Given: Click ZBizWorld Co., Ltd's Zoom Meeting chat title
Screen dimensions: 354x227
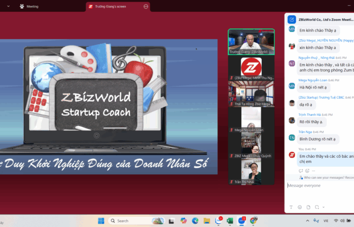Looking at the screenshot, I should pos(326,20).
